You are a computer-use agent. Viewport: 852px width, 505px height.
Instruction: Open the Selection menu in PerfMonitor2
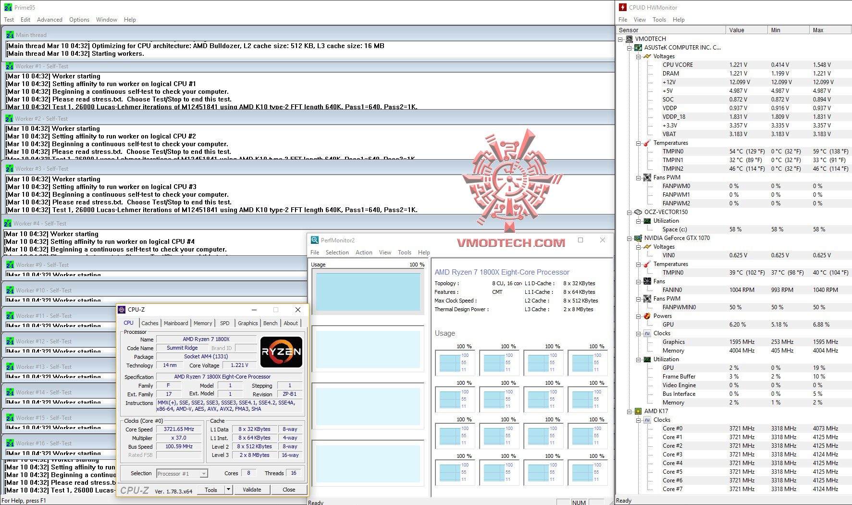tap(337, 252)
